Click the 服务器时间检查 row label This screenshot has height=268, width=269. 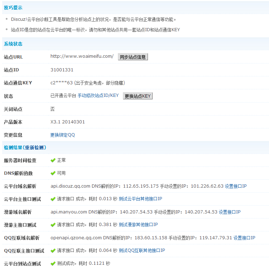coord(20,161)
